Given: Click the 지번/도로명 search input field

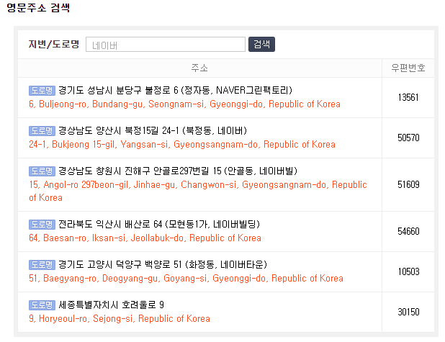Looking at the screenshot, I should 166,45.
